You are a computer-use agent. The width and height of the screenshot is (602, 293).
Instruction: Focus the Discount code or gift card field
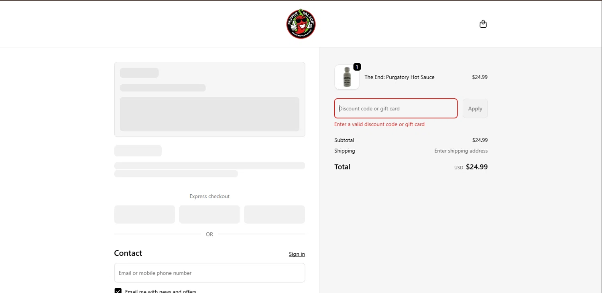click(396, 108)
